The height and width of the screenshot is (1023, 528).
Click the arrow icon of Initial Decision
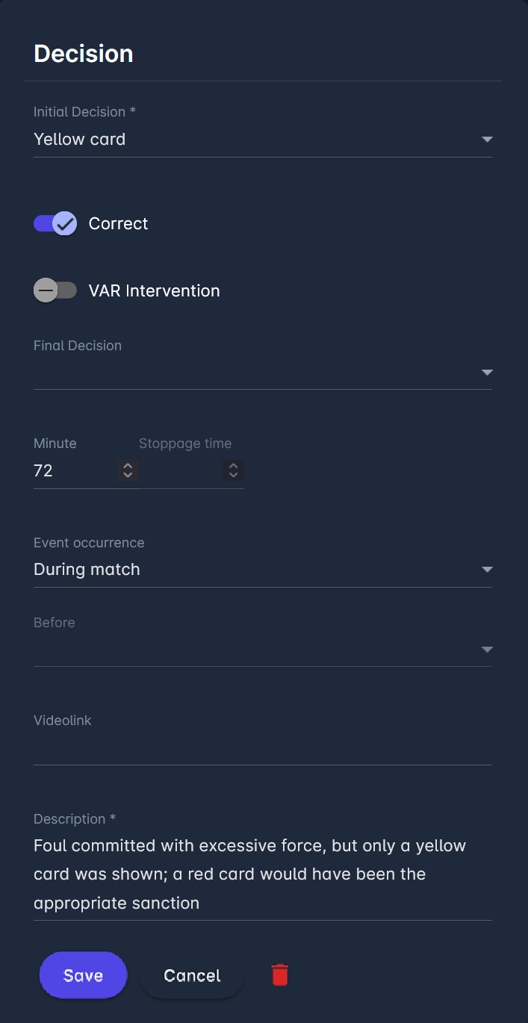487,140
